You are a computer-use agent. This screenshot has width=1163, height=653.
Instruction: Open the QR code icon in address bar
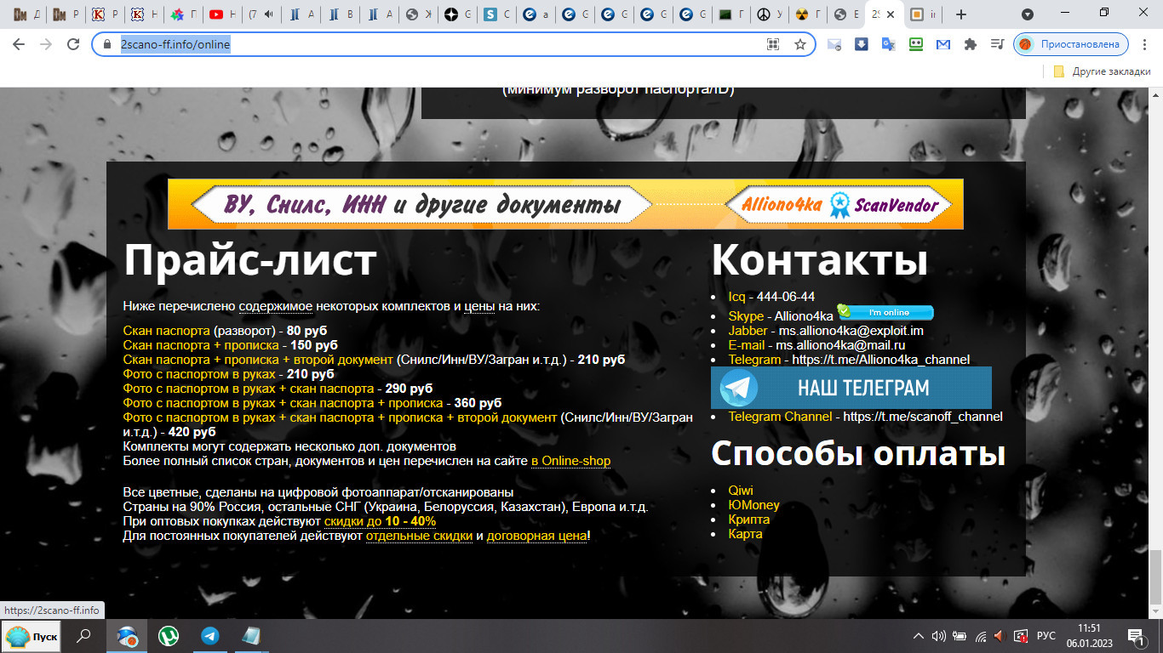[773, 44]
